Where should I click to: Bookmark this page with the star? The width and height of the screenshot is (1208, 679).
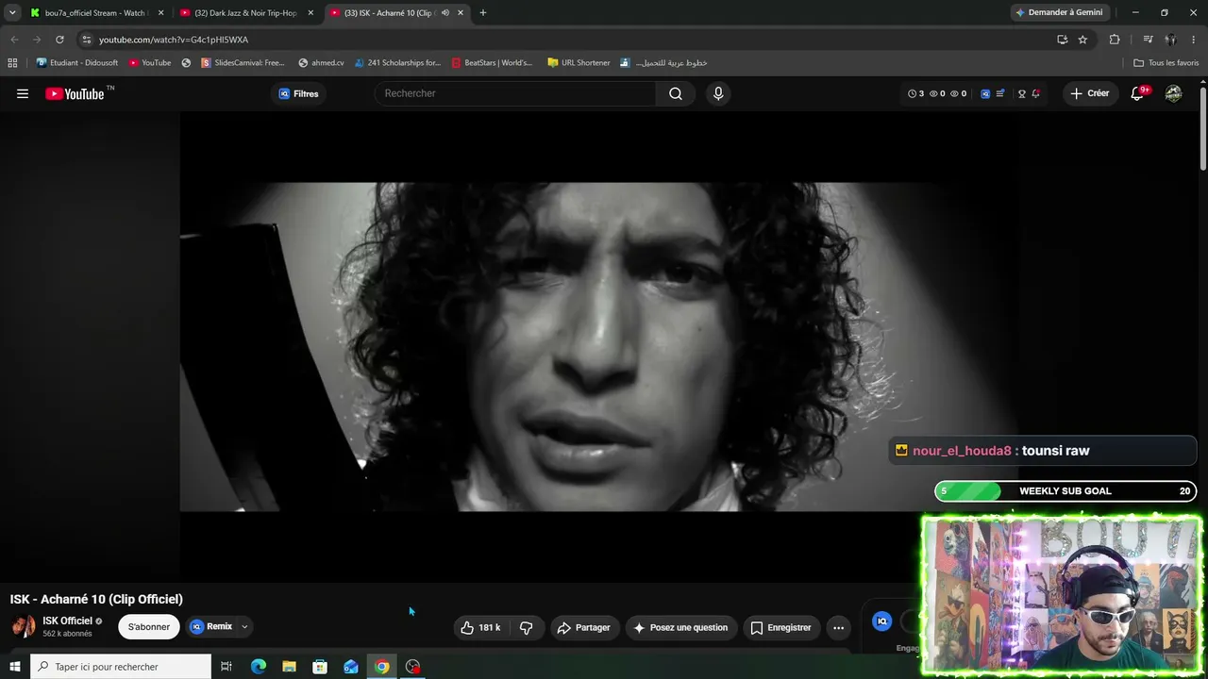(1082, 40)
